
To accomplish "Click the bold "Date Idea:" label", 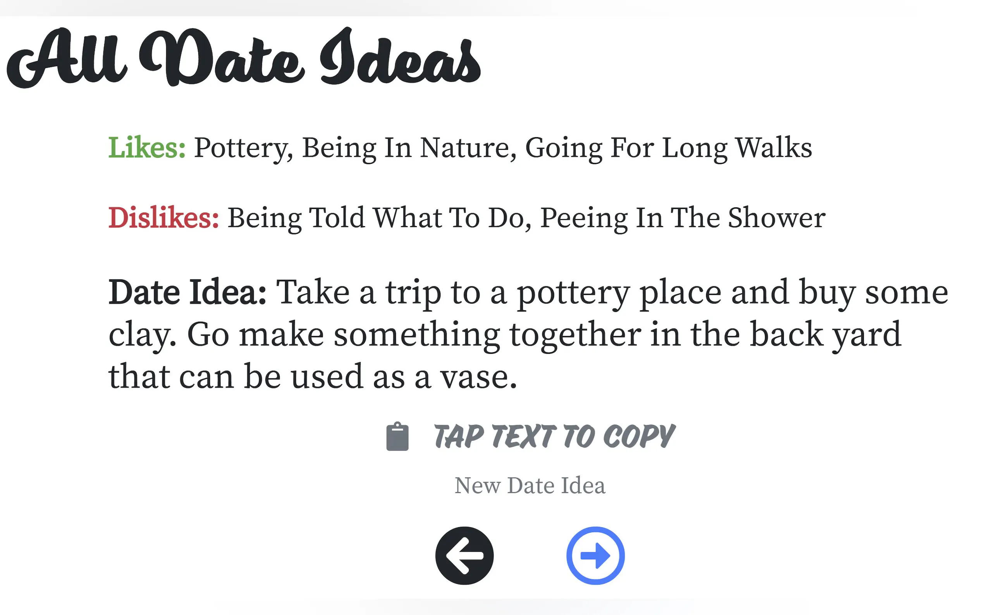I will [187, 292].
